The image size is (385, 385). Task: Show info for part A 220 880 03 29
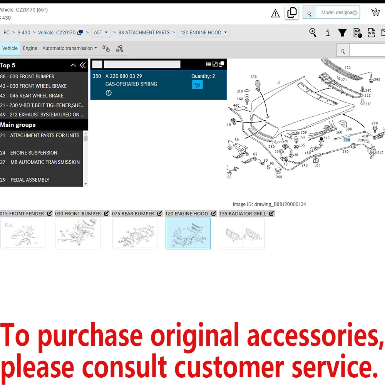(x=109, y=93)
